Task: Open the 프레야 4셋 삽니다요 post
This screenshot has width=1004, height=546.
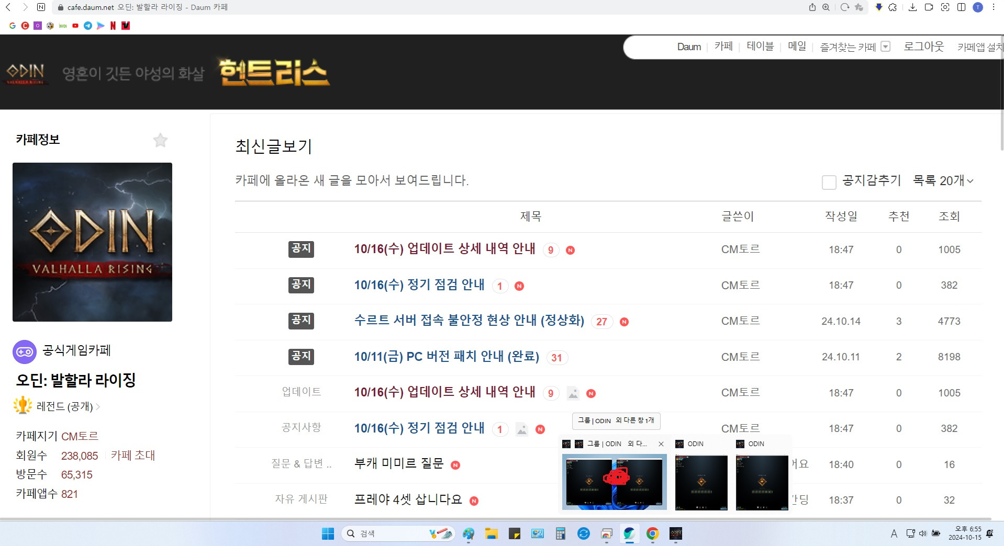Action: coord(408,499)
